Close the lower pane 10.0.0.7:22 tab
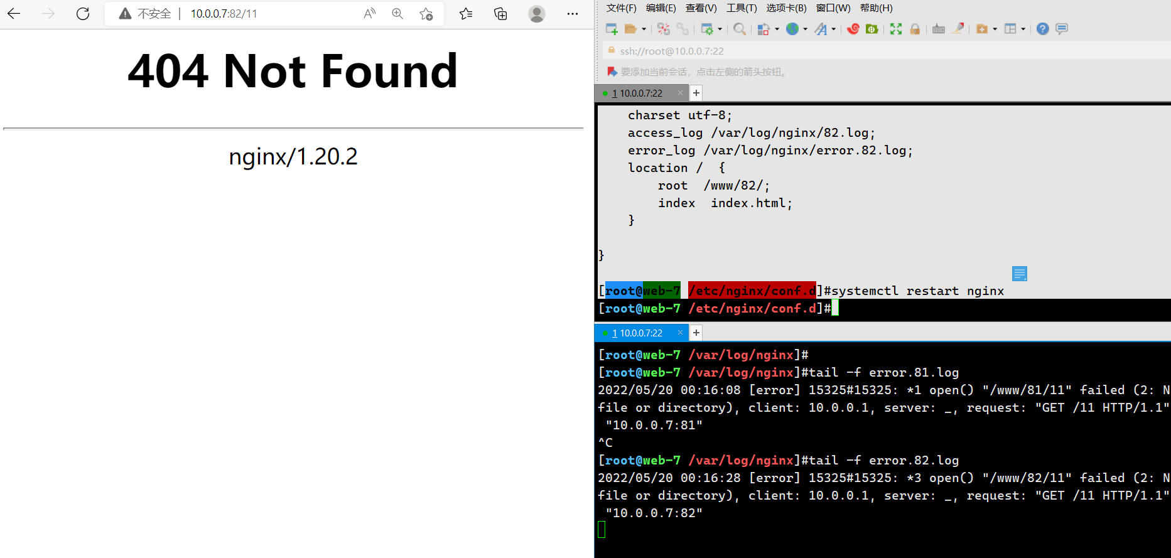The width and height of the screenshot is (1171, 558). tap(680, 333)
